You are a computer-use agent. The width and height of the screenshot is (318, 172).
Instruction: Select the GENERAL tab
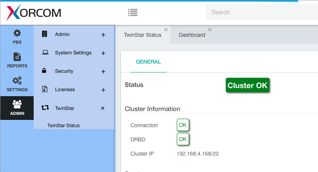pyautogui.click(x=148, y=62)
